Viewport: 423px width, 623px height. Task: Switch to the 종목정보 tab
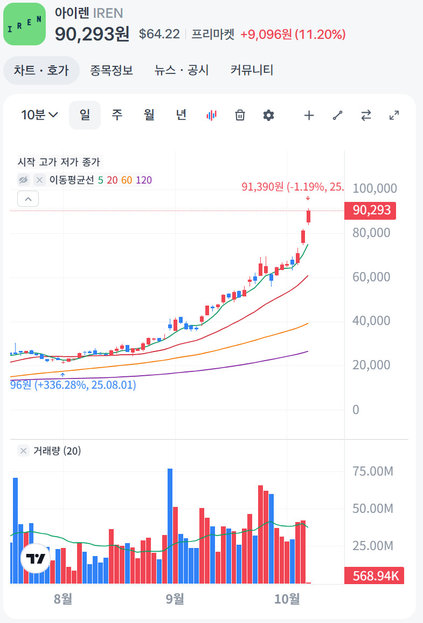point(112,70)
